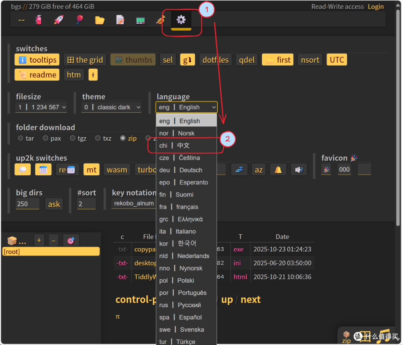Toggle the sel switch
This screenshot has height=345, width=402.
[x=167, y=60]
